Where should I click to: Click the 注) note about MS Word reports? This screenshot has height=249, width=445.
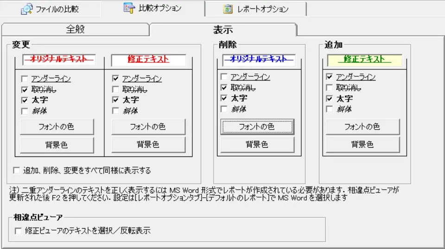pyautogui.click(x=204, y=194)
